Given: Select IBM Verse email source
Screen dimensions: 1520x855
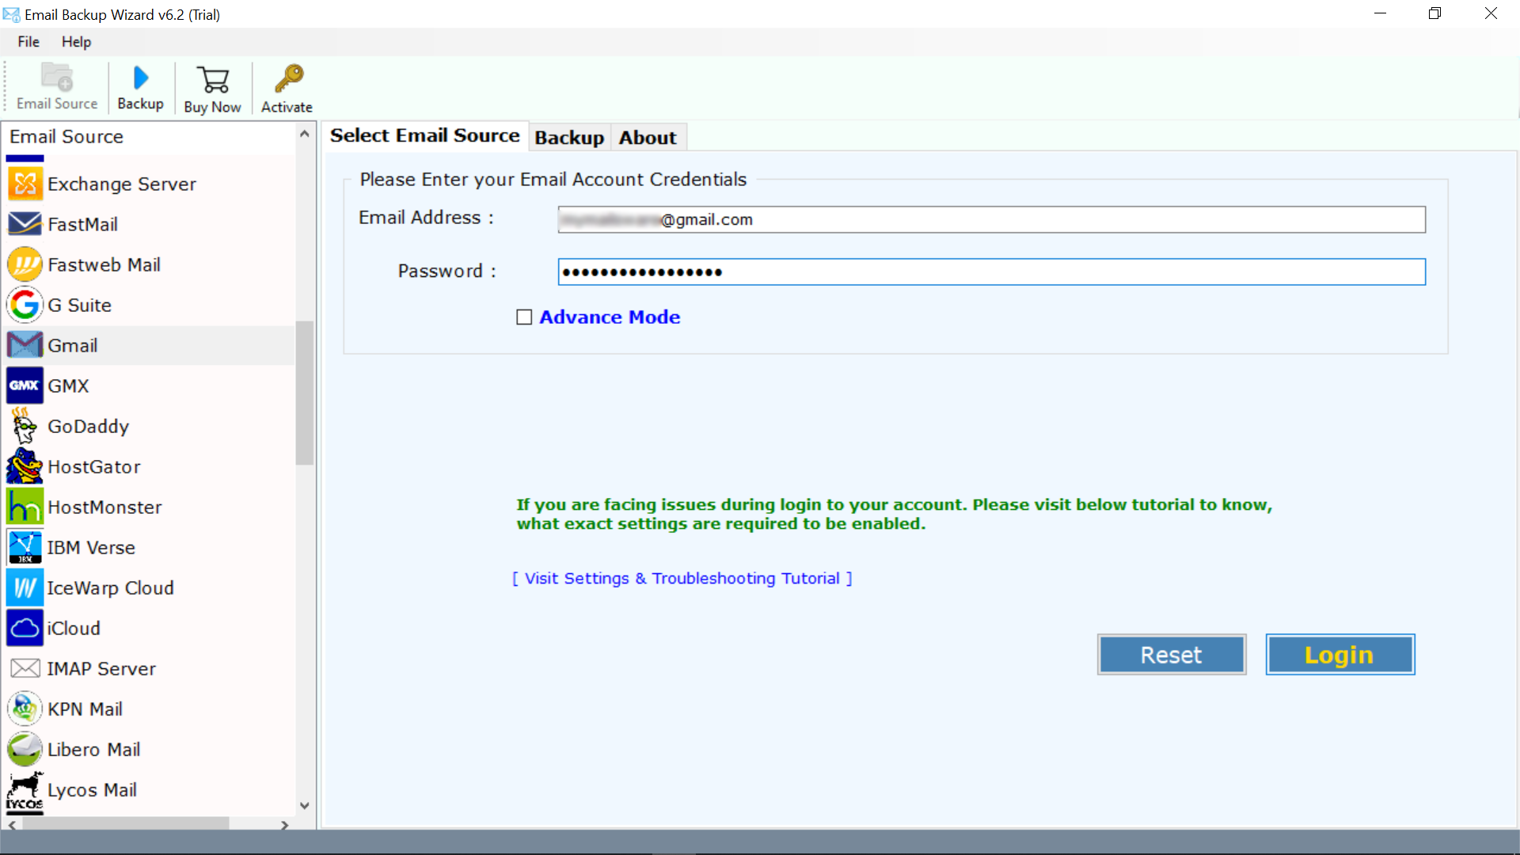Looking at the screenshot, I should (x=91, y=547).
